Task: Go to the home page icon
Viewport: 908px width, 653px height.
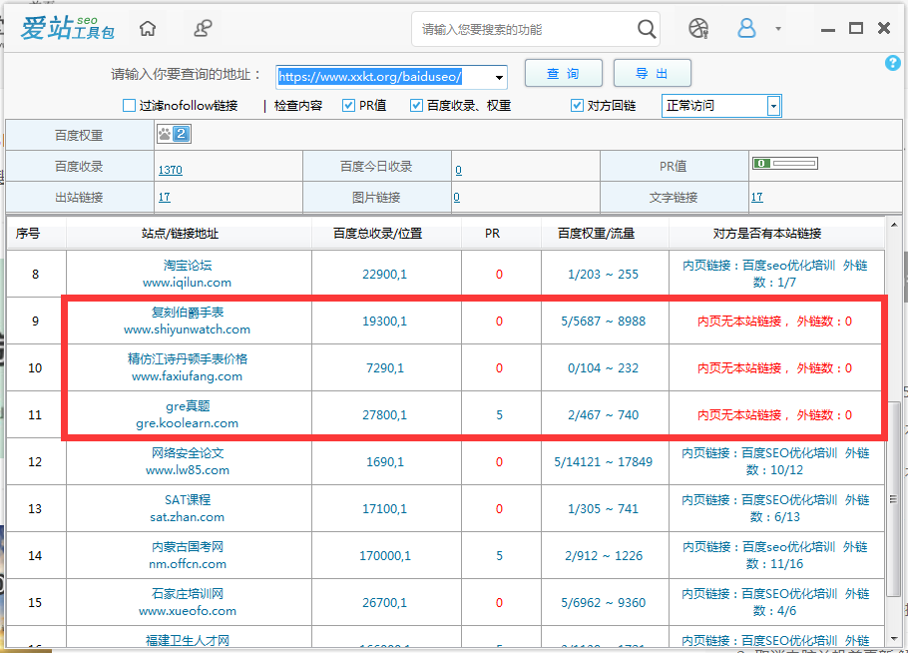Action: point(148,28)
